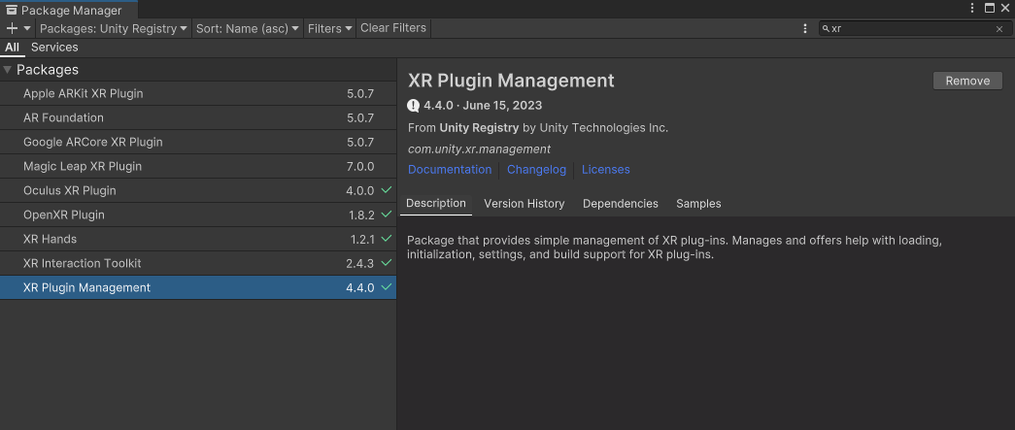Select the AR Foundation package
Screen dimensions: 1015x430
click(198, 117)
